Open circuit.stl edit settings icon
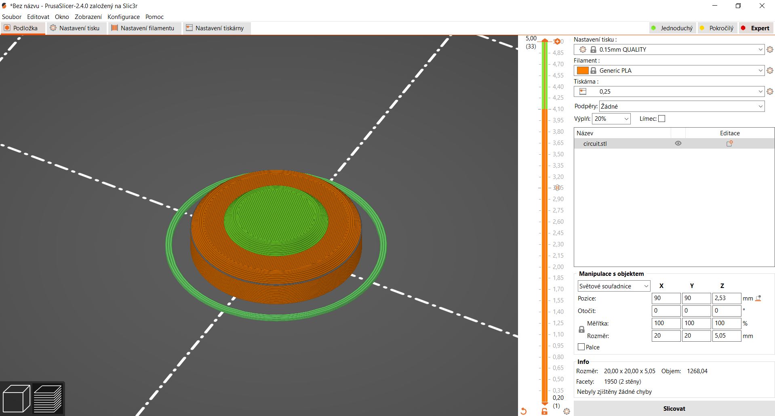This screenshot has height=416, width=775. tap(729, 143)
